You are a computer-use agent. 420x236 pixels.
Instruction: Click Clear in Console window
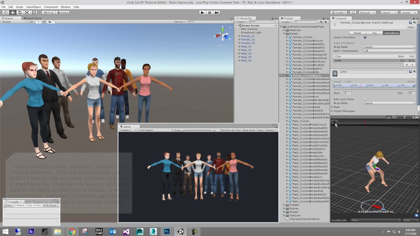pyautogui.click(x=8, y=206)
